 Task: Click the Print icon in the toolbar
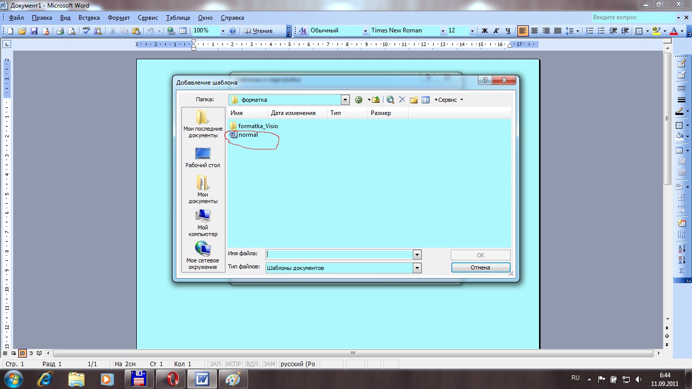[x=60, y=31]
